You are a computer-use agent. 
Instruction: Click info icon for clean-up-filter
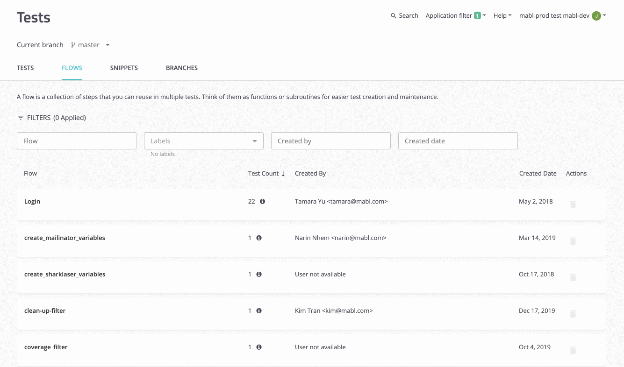click(259, 311)
